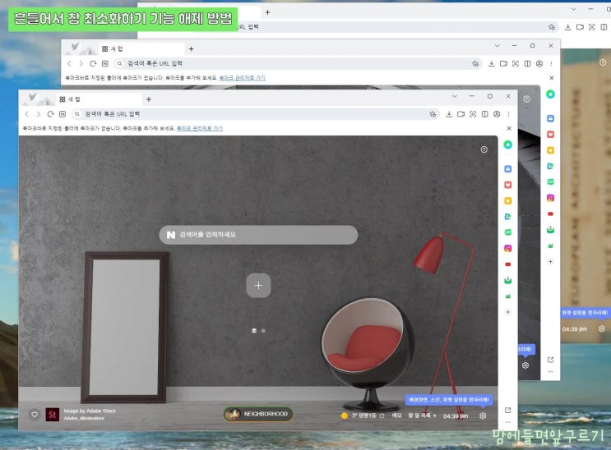Click the Image by Adobe Stock credit text
611x450 pixels.
(90, 411)
